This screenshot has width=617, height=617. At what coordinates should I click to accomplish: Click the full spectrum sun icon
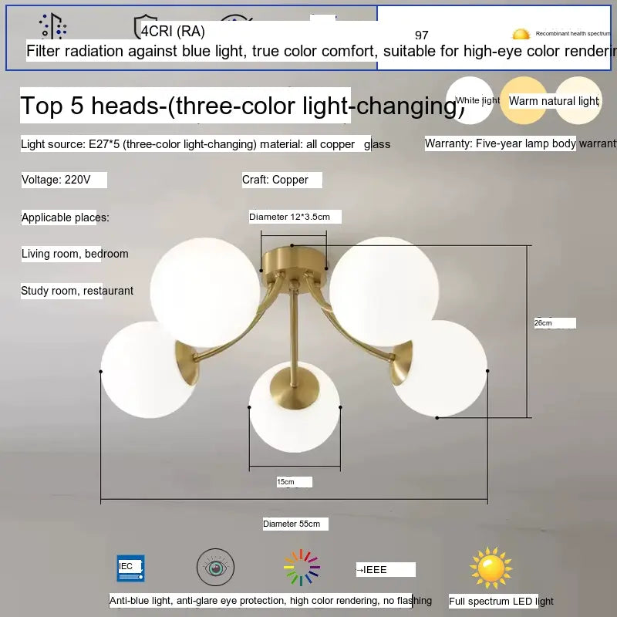pos(491,568)
